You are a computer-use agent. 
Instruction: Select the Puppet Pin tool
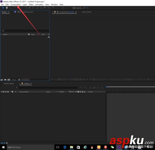tap(53, 8)
